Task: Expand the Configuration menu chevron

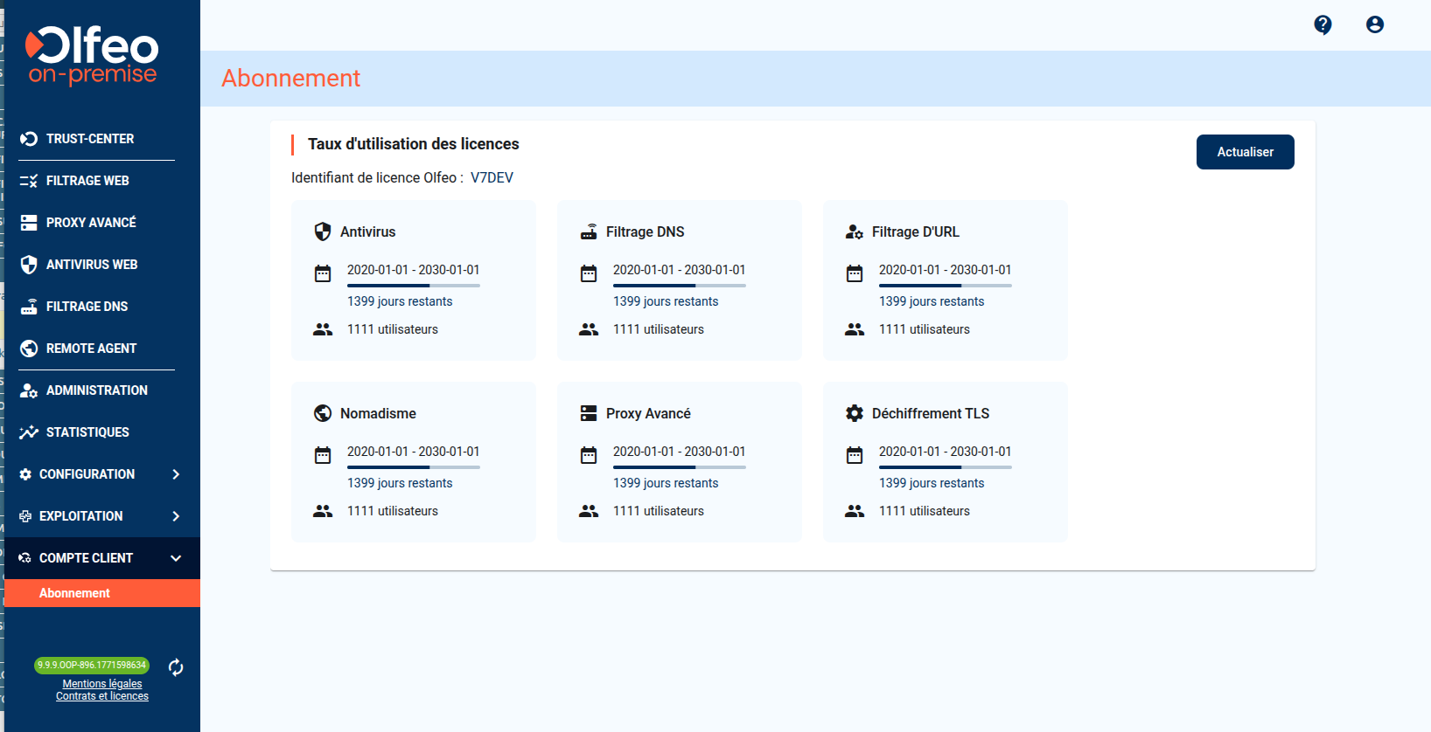Action: coord(176,474)
